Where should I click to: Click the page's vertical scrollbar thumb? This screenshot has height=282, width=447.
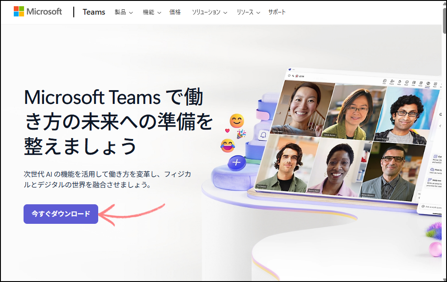tap(444, 20)
